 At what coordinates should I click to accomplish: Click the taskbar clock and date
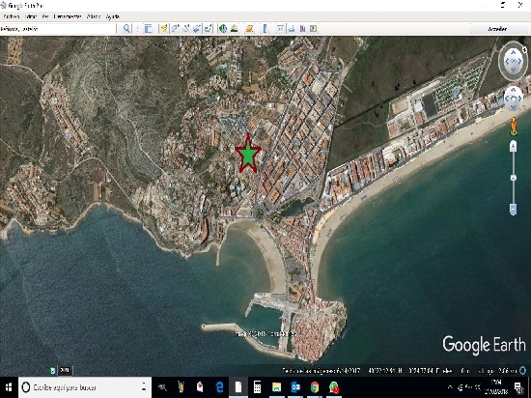pyautogui.click(x=497, y=387)
